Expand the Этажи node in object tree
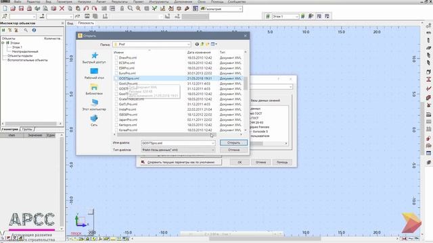Screen dimensions: 433x243 [x=3, y=43]
